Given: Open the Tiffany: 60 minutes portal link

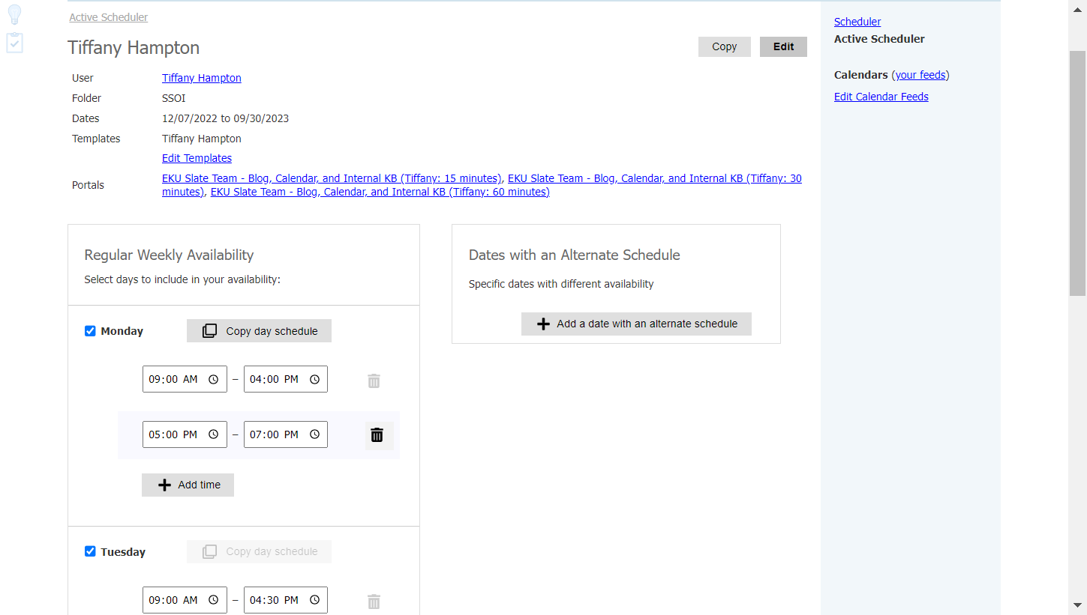Looking at the screenshot, I should (380, 192).
